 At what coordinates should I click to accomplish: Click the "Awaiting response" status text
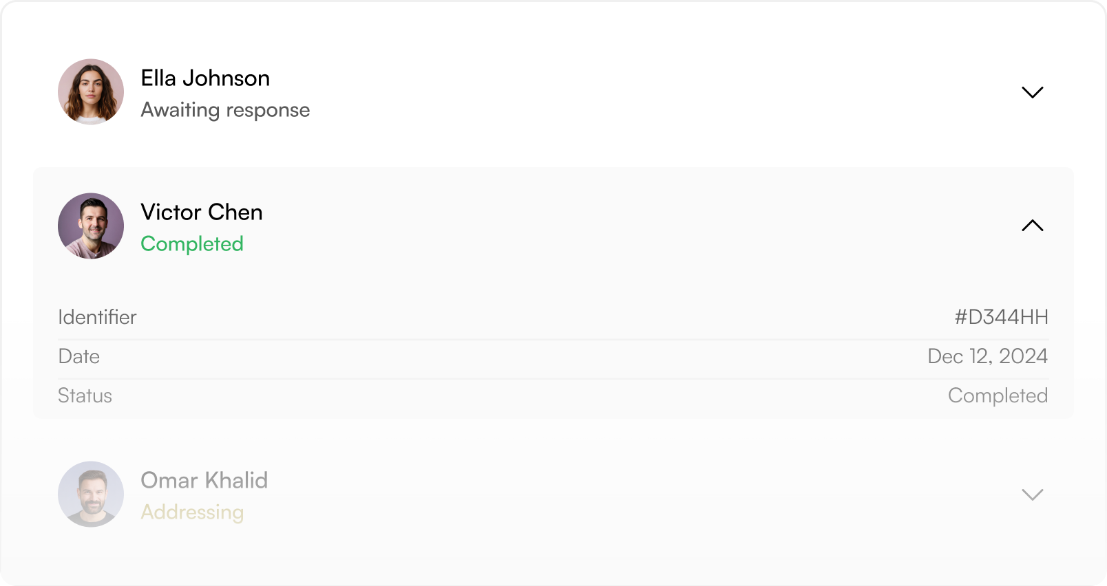[x=225, y=110]
